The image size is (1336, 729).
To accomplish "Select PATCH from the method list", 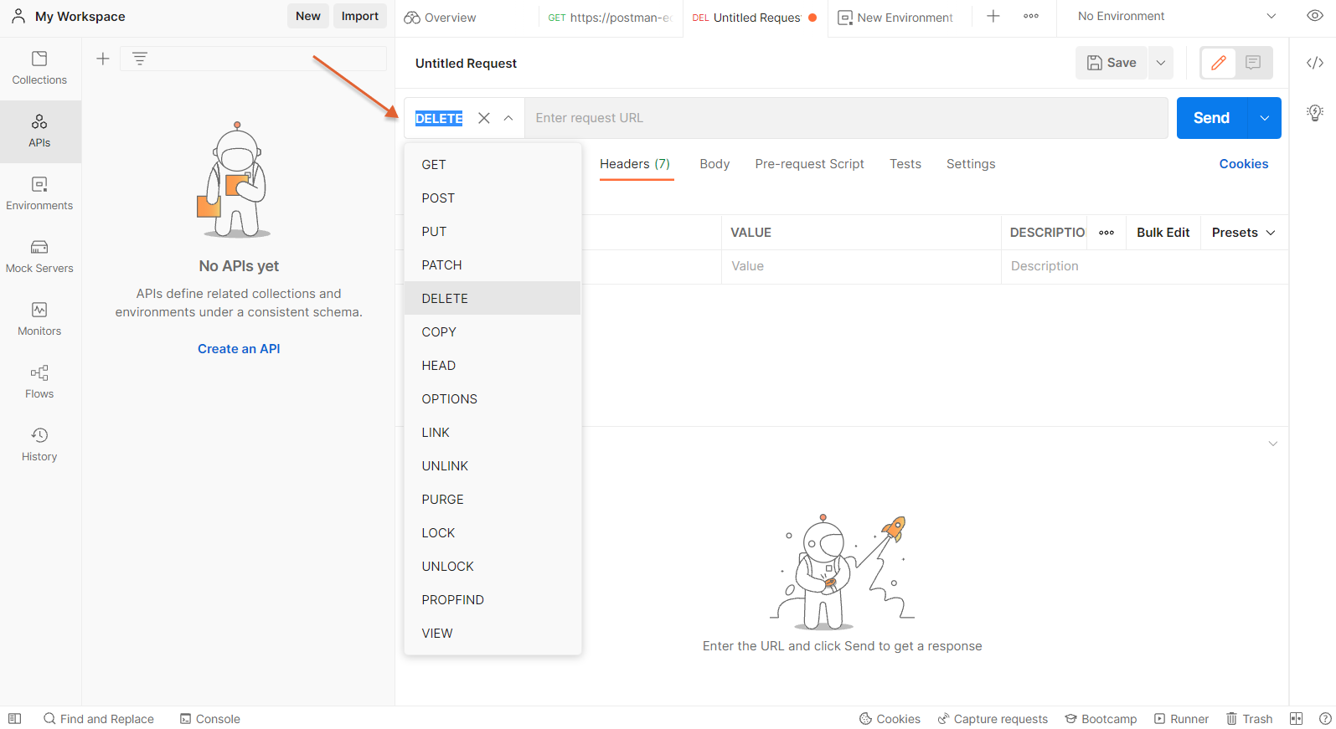I will pos(441,265).
